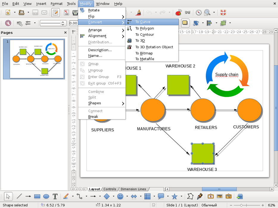This screenshot has width=278, height=208.
Task: Click the Format Paintbrush icon
Action: tap(138, 12)
